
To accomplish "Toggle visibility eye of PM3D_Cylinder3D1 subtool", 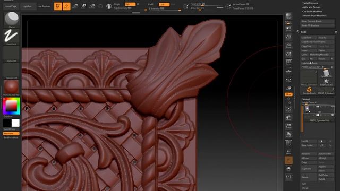I will pos(333,115).
